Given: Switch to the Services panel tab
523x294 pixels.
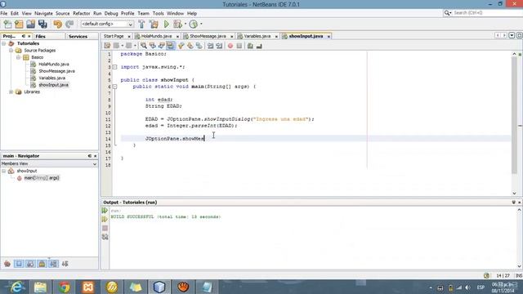Looking at the screenshot, I should (x=78, y=36).
